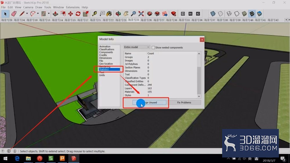Switch to Monochrome face style
Screen dimensions: 290x163
point(260,14)
